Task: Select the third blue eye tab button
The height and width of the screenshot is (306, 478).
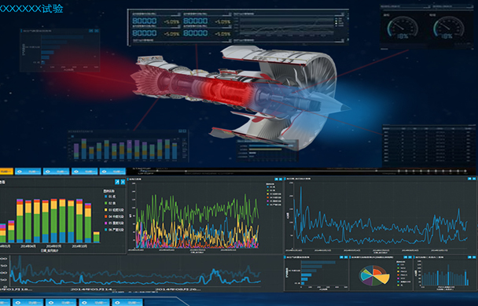Action: pyautogui.click(x=84, y=171)
